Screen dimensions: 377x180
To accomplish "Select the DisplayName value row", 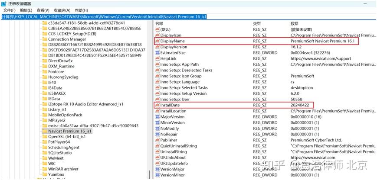I will pyautogui.click(x=256, y=41).
